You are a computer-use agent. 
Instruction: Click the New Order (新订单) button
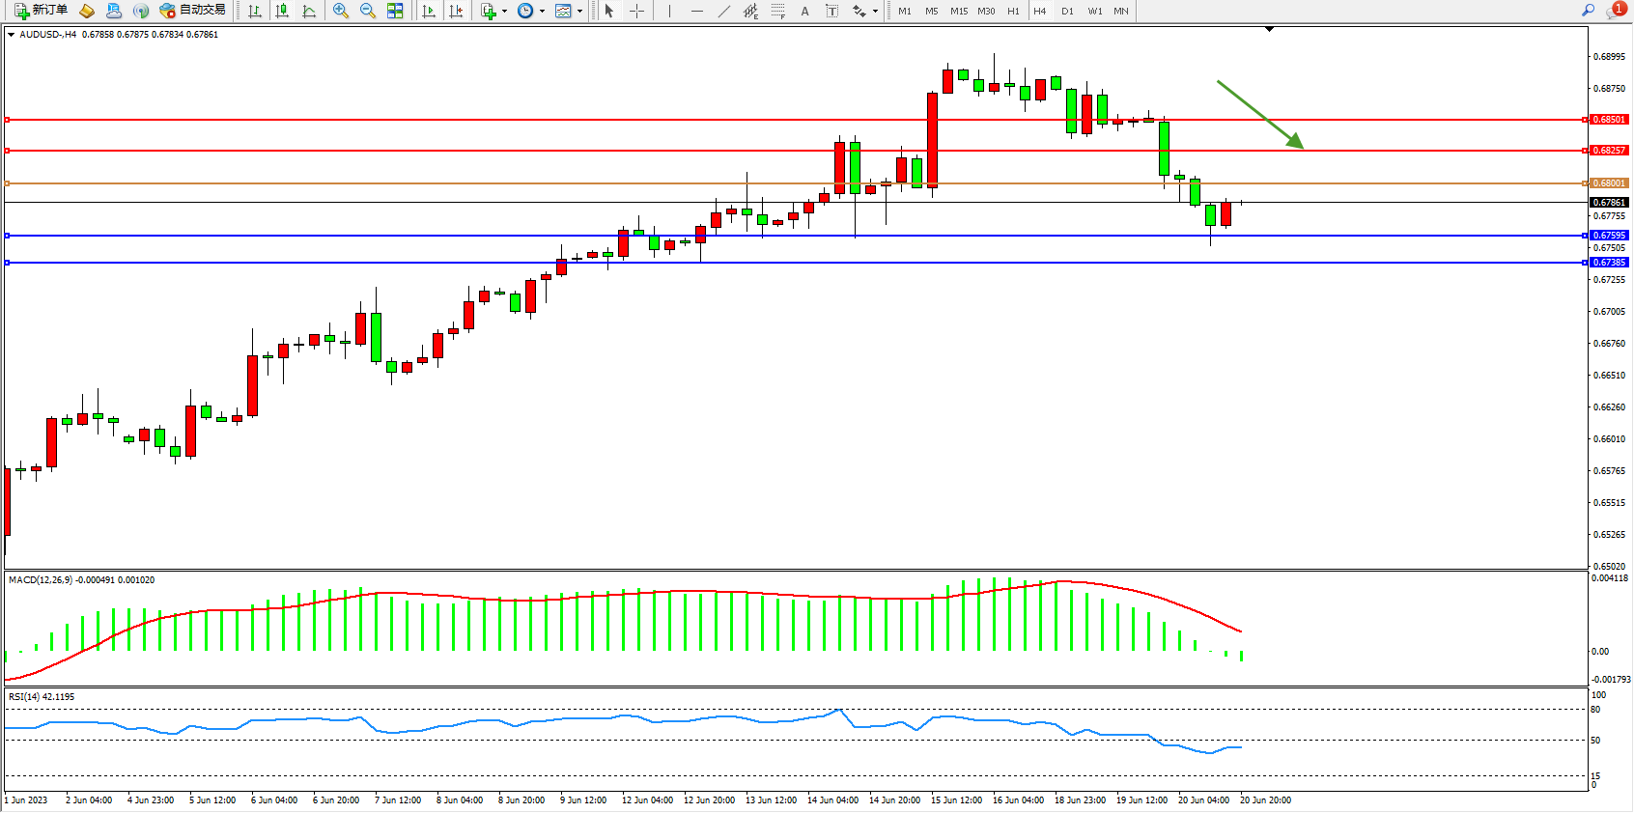(41, 11)
